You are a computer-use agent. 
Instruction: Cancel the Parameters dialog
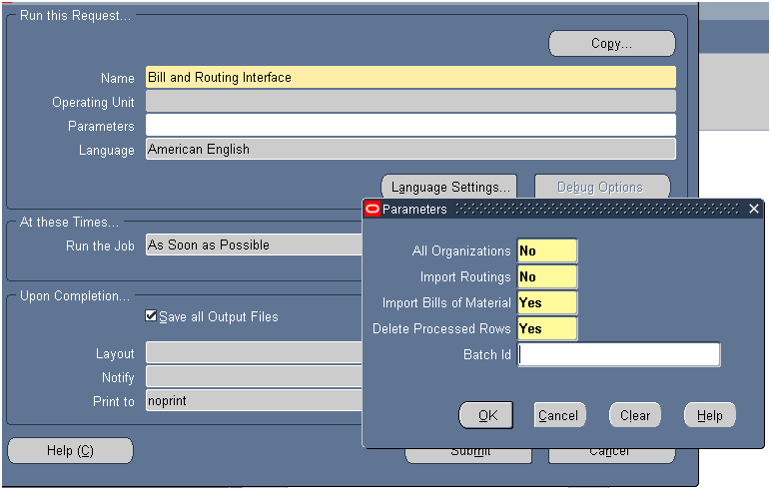coord(558,415)
